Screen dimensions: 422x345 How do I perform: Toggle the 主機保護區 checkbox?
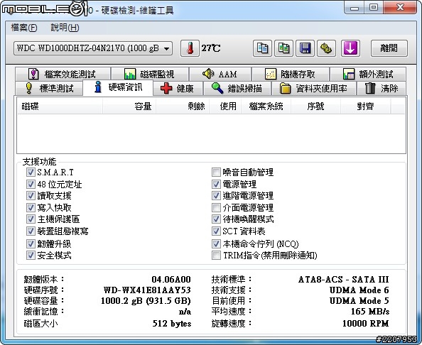[31, 219]
